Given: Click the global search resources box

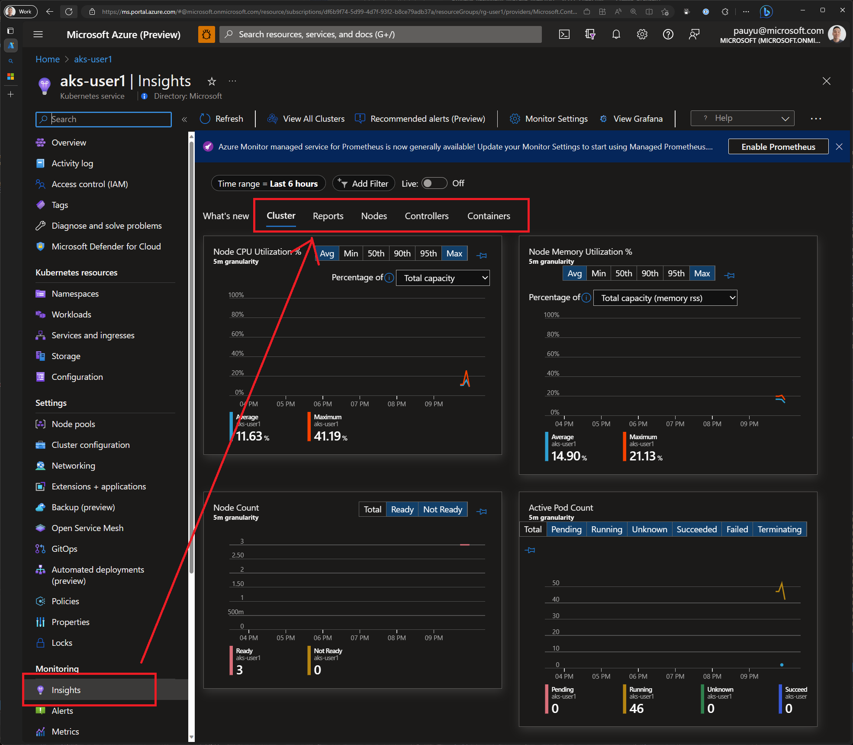Looking at the screenshot, I should (381, 34).
